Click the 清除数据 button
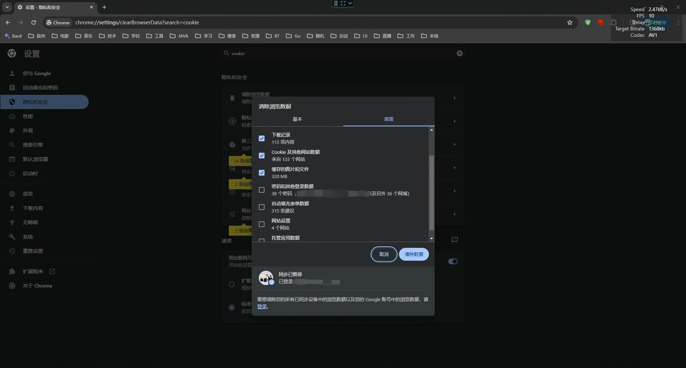Screen dimensions: 686x368 coord(414,254)
